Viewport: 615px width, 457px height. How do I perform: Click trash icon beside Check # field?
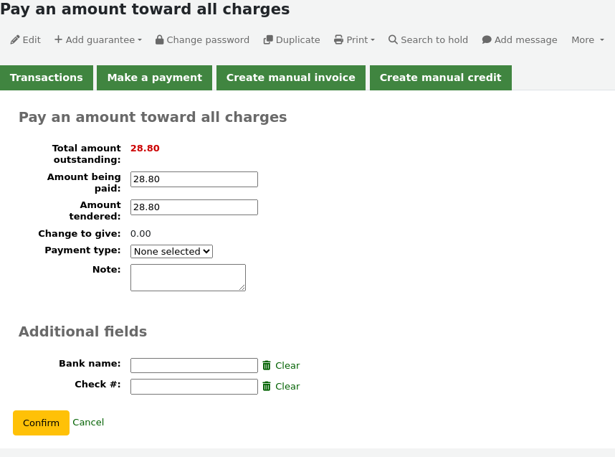[x=267, y=386]
